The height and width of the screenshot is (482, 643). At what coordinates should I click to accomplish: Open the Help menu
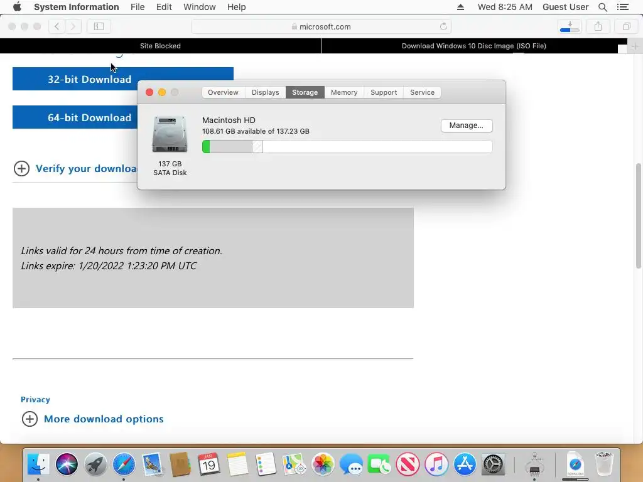(x=237, y=7)
